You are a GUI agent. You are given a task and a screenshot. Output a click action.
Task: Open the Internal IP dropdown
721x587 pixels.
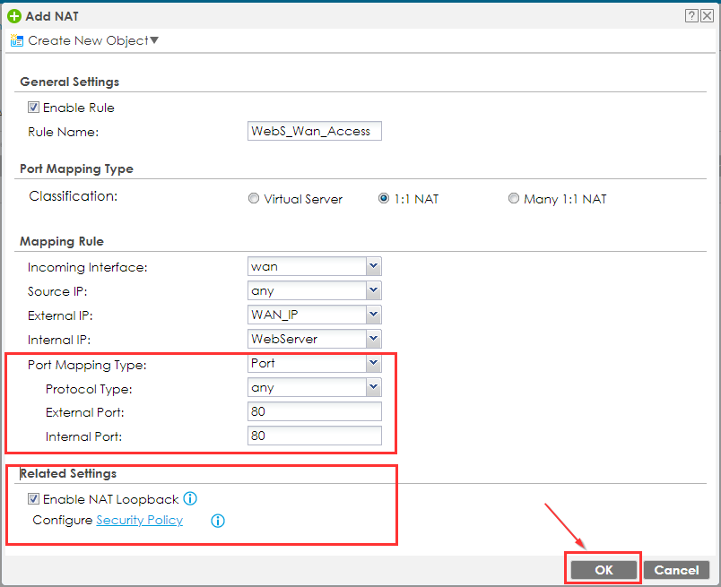[x=373, y=339]
